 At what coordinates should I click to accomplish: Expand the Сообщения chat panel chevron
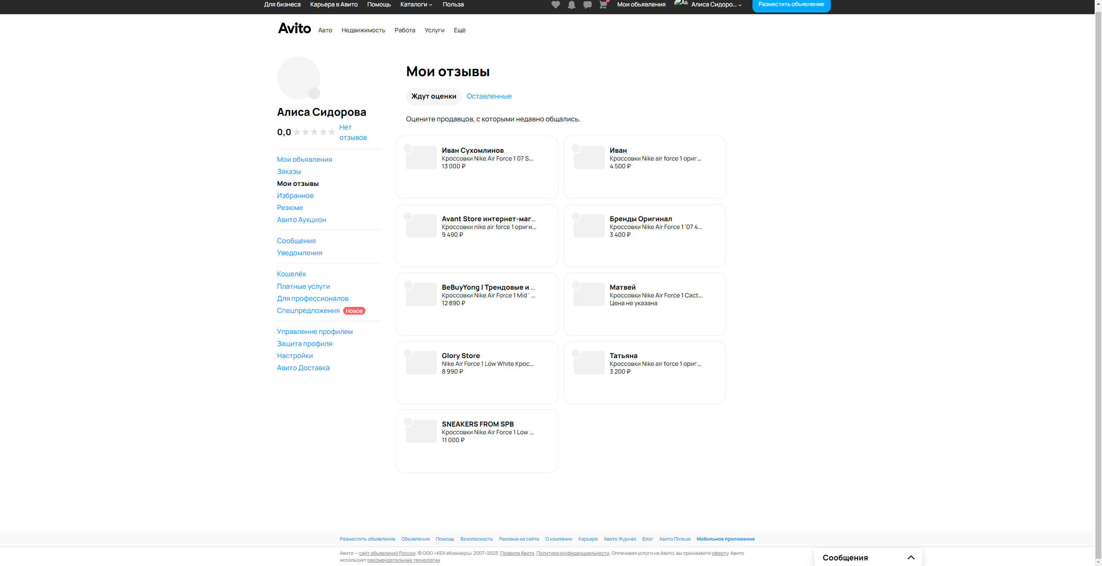click(x=911, y=557)
